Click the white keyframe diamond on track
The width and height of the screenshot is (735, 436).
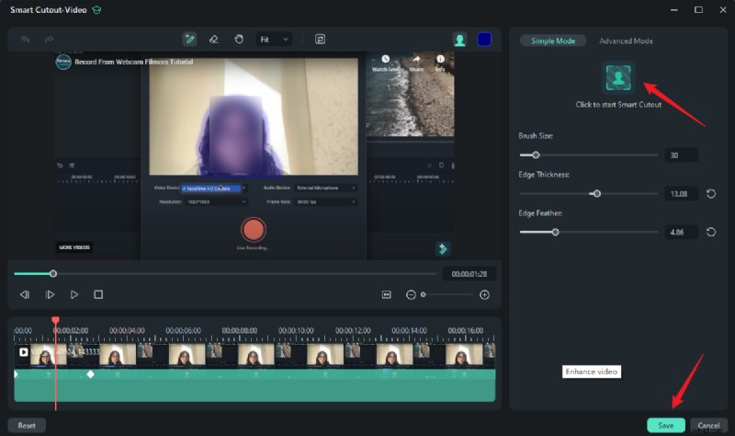[90, 374]
